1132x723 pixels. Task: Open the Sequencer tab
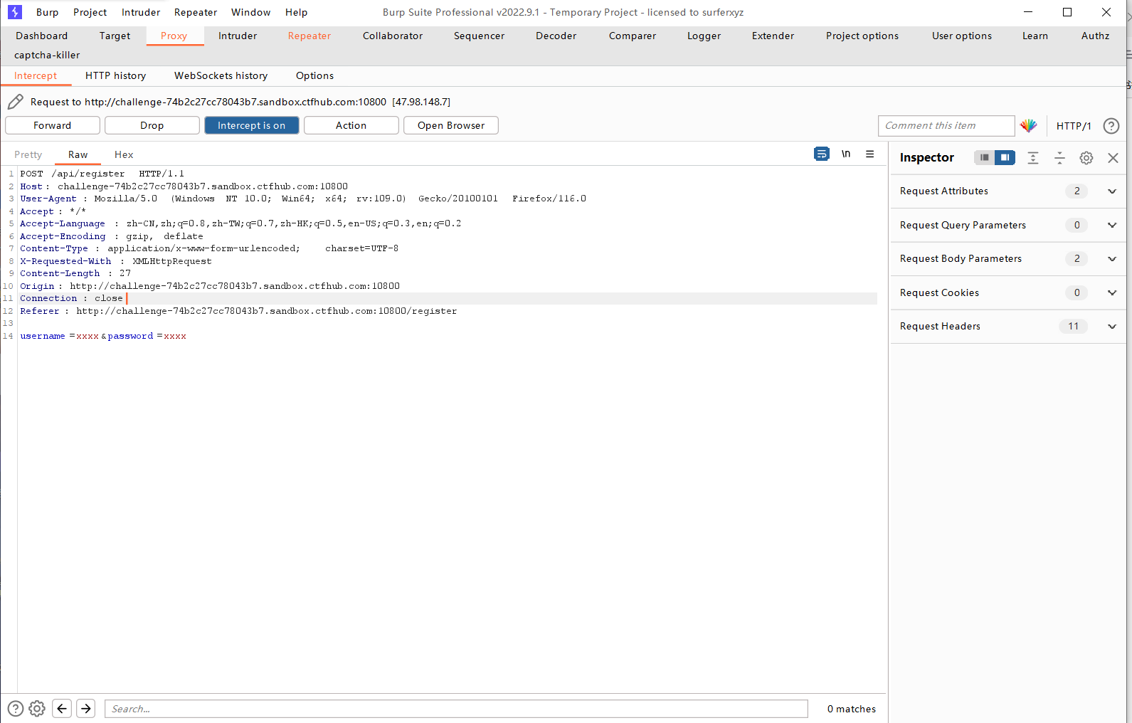tap(480, 36)
